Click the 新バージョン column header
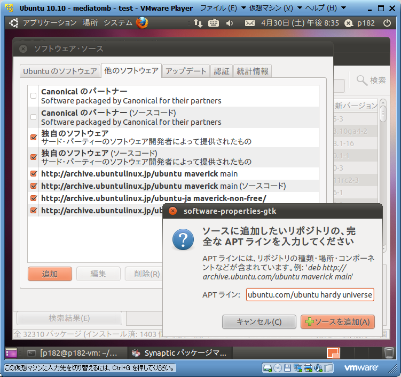This screenshot has width=401, height=377. point(356,106)
